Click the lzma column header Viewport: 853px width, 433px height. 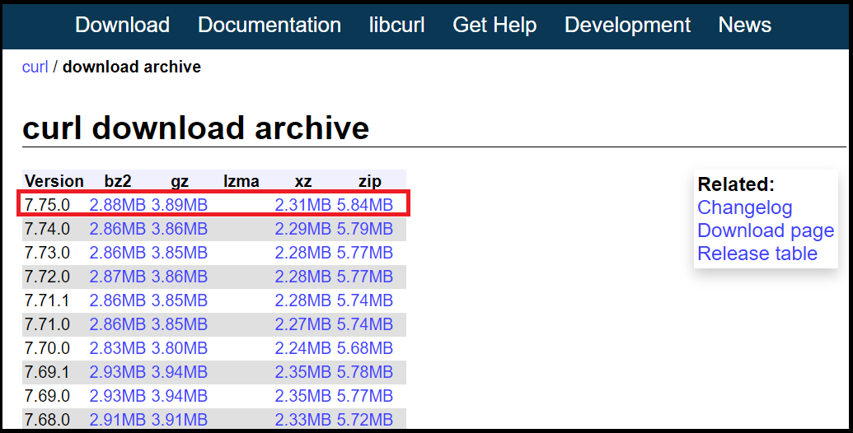(241, 181)
